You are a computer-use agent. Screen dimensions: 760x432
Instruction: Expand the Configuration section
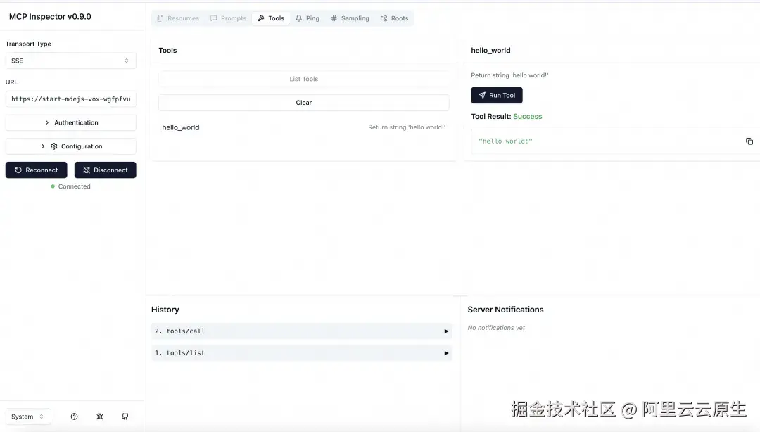coord(70,146)
